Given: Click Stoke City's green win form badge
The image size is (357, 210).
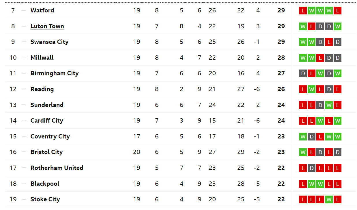Looking at the screenshot, I should pyautogui.click(x=329, y=200).
